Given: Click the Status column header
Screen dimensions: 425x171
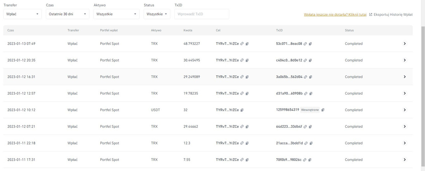Looking at the screenshot, I should tap(349, 30).
